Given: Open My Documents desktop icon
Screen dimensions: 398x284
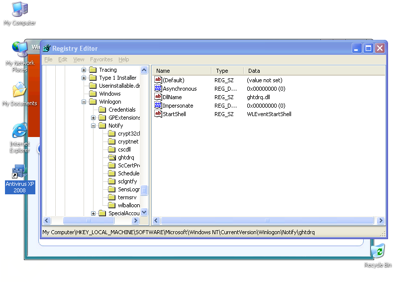Looking at the screenshot, I should (x=19, y=90).
